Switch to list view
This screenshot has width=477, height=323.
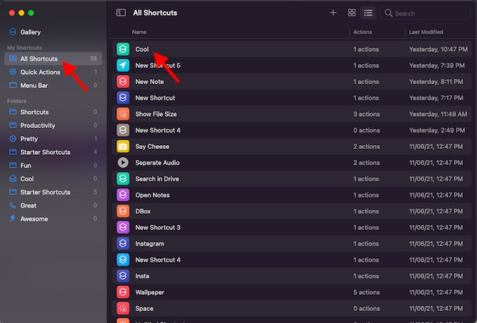(x=368, y=13)
